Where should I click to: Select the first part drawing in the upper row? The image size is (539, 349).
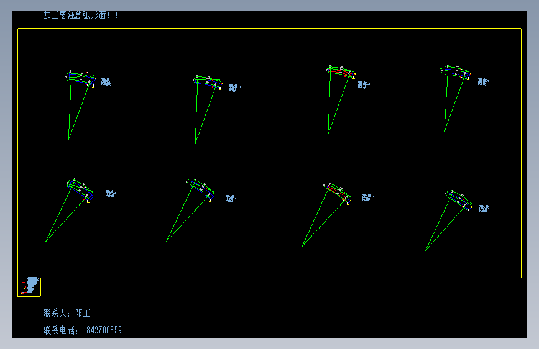(x=81, y=105)
